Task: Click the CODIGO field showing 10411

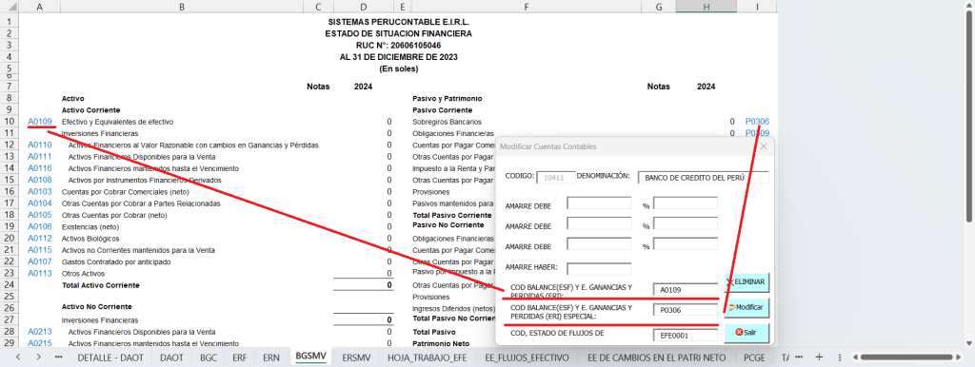Action: [x=555, y=177]
